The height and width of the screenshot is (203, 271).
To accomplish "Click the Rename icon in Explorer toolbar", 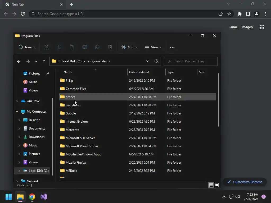I will [x=84, y=47].
